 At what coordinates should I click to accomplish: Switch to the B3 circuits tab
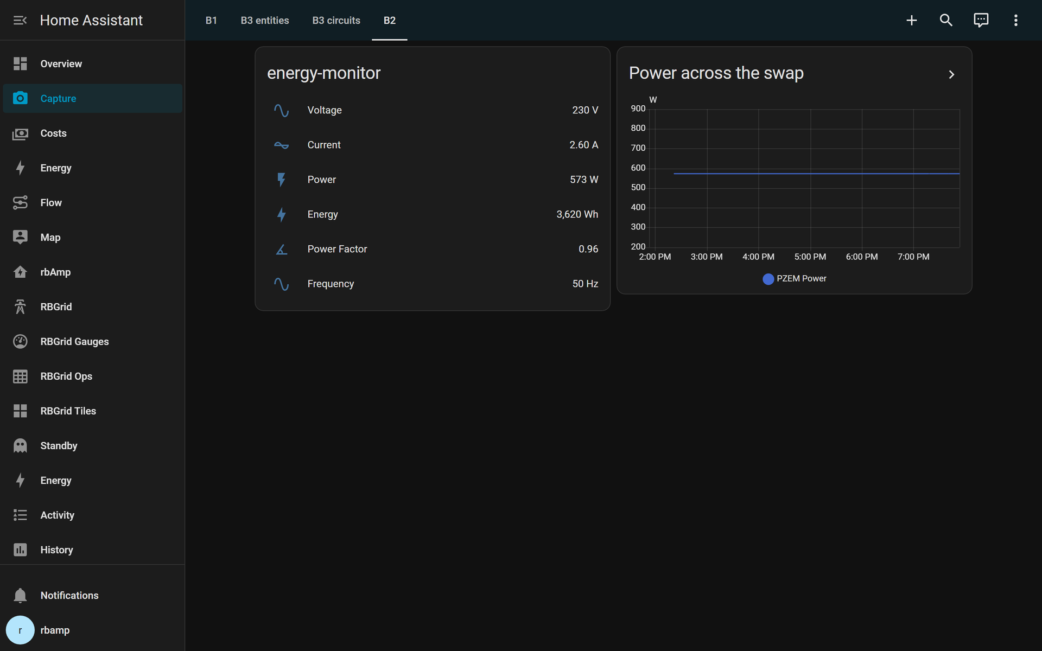(x=336, y=20)
